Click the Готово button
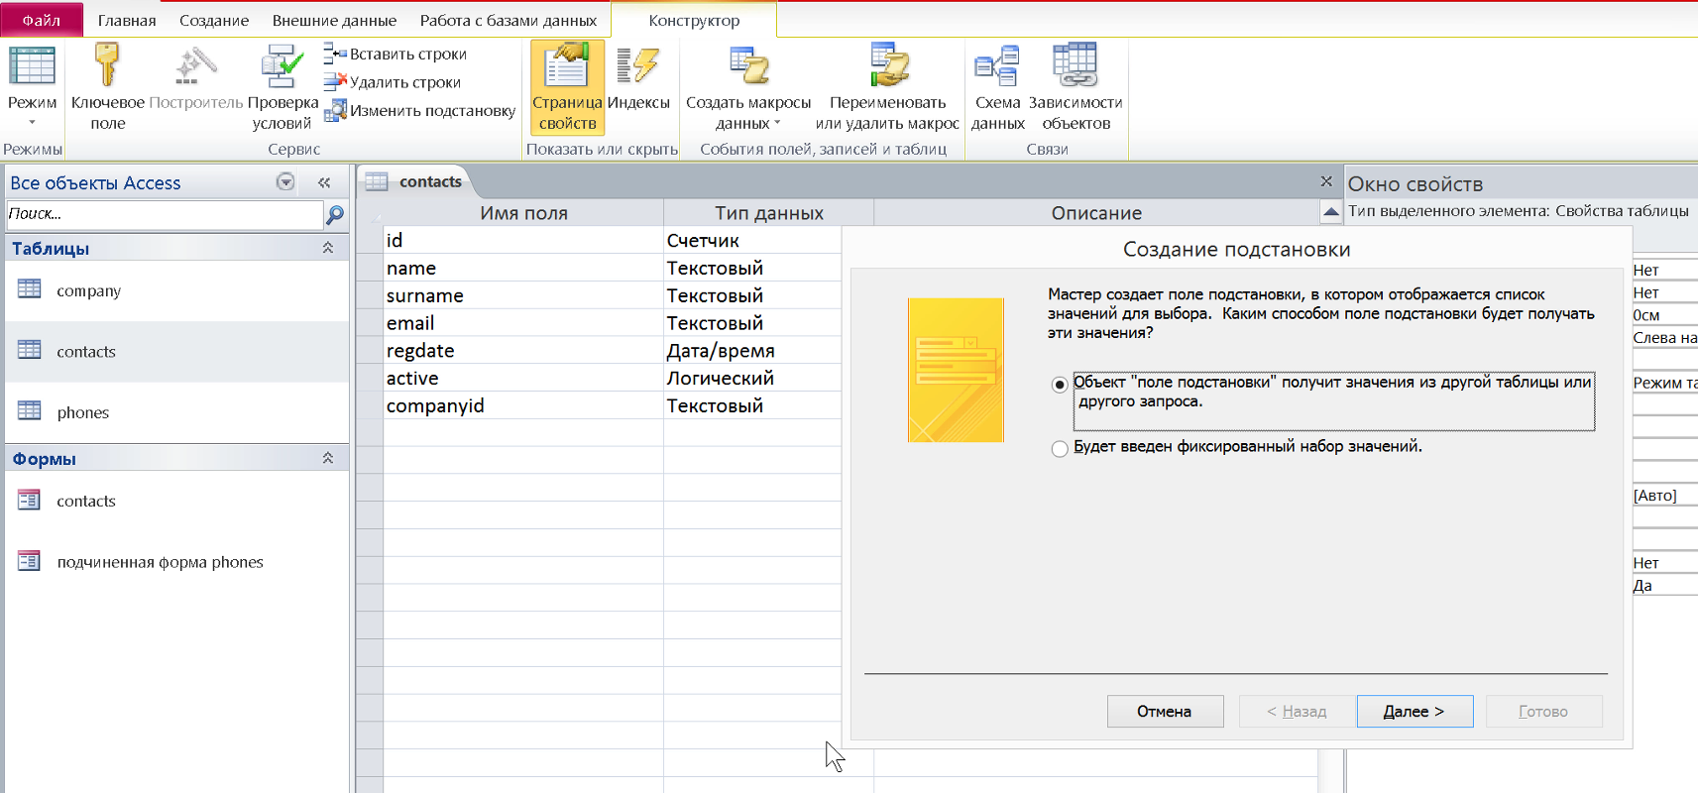 point(1543,712)
